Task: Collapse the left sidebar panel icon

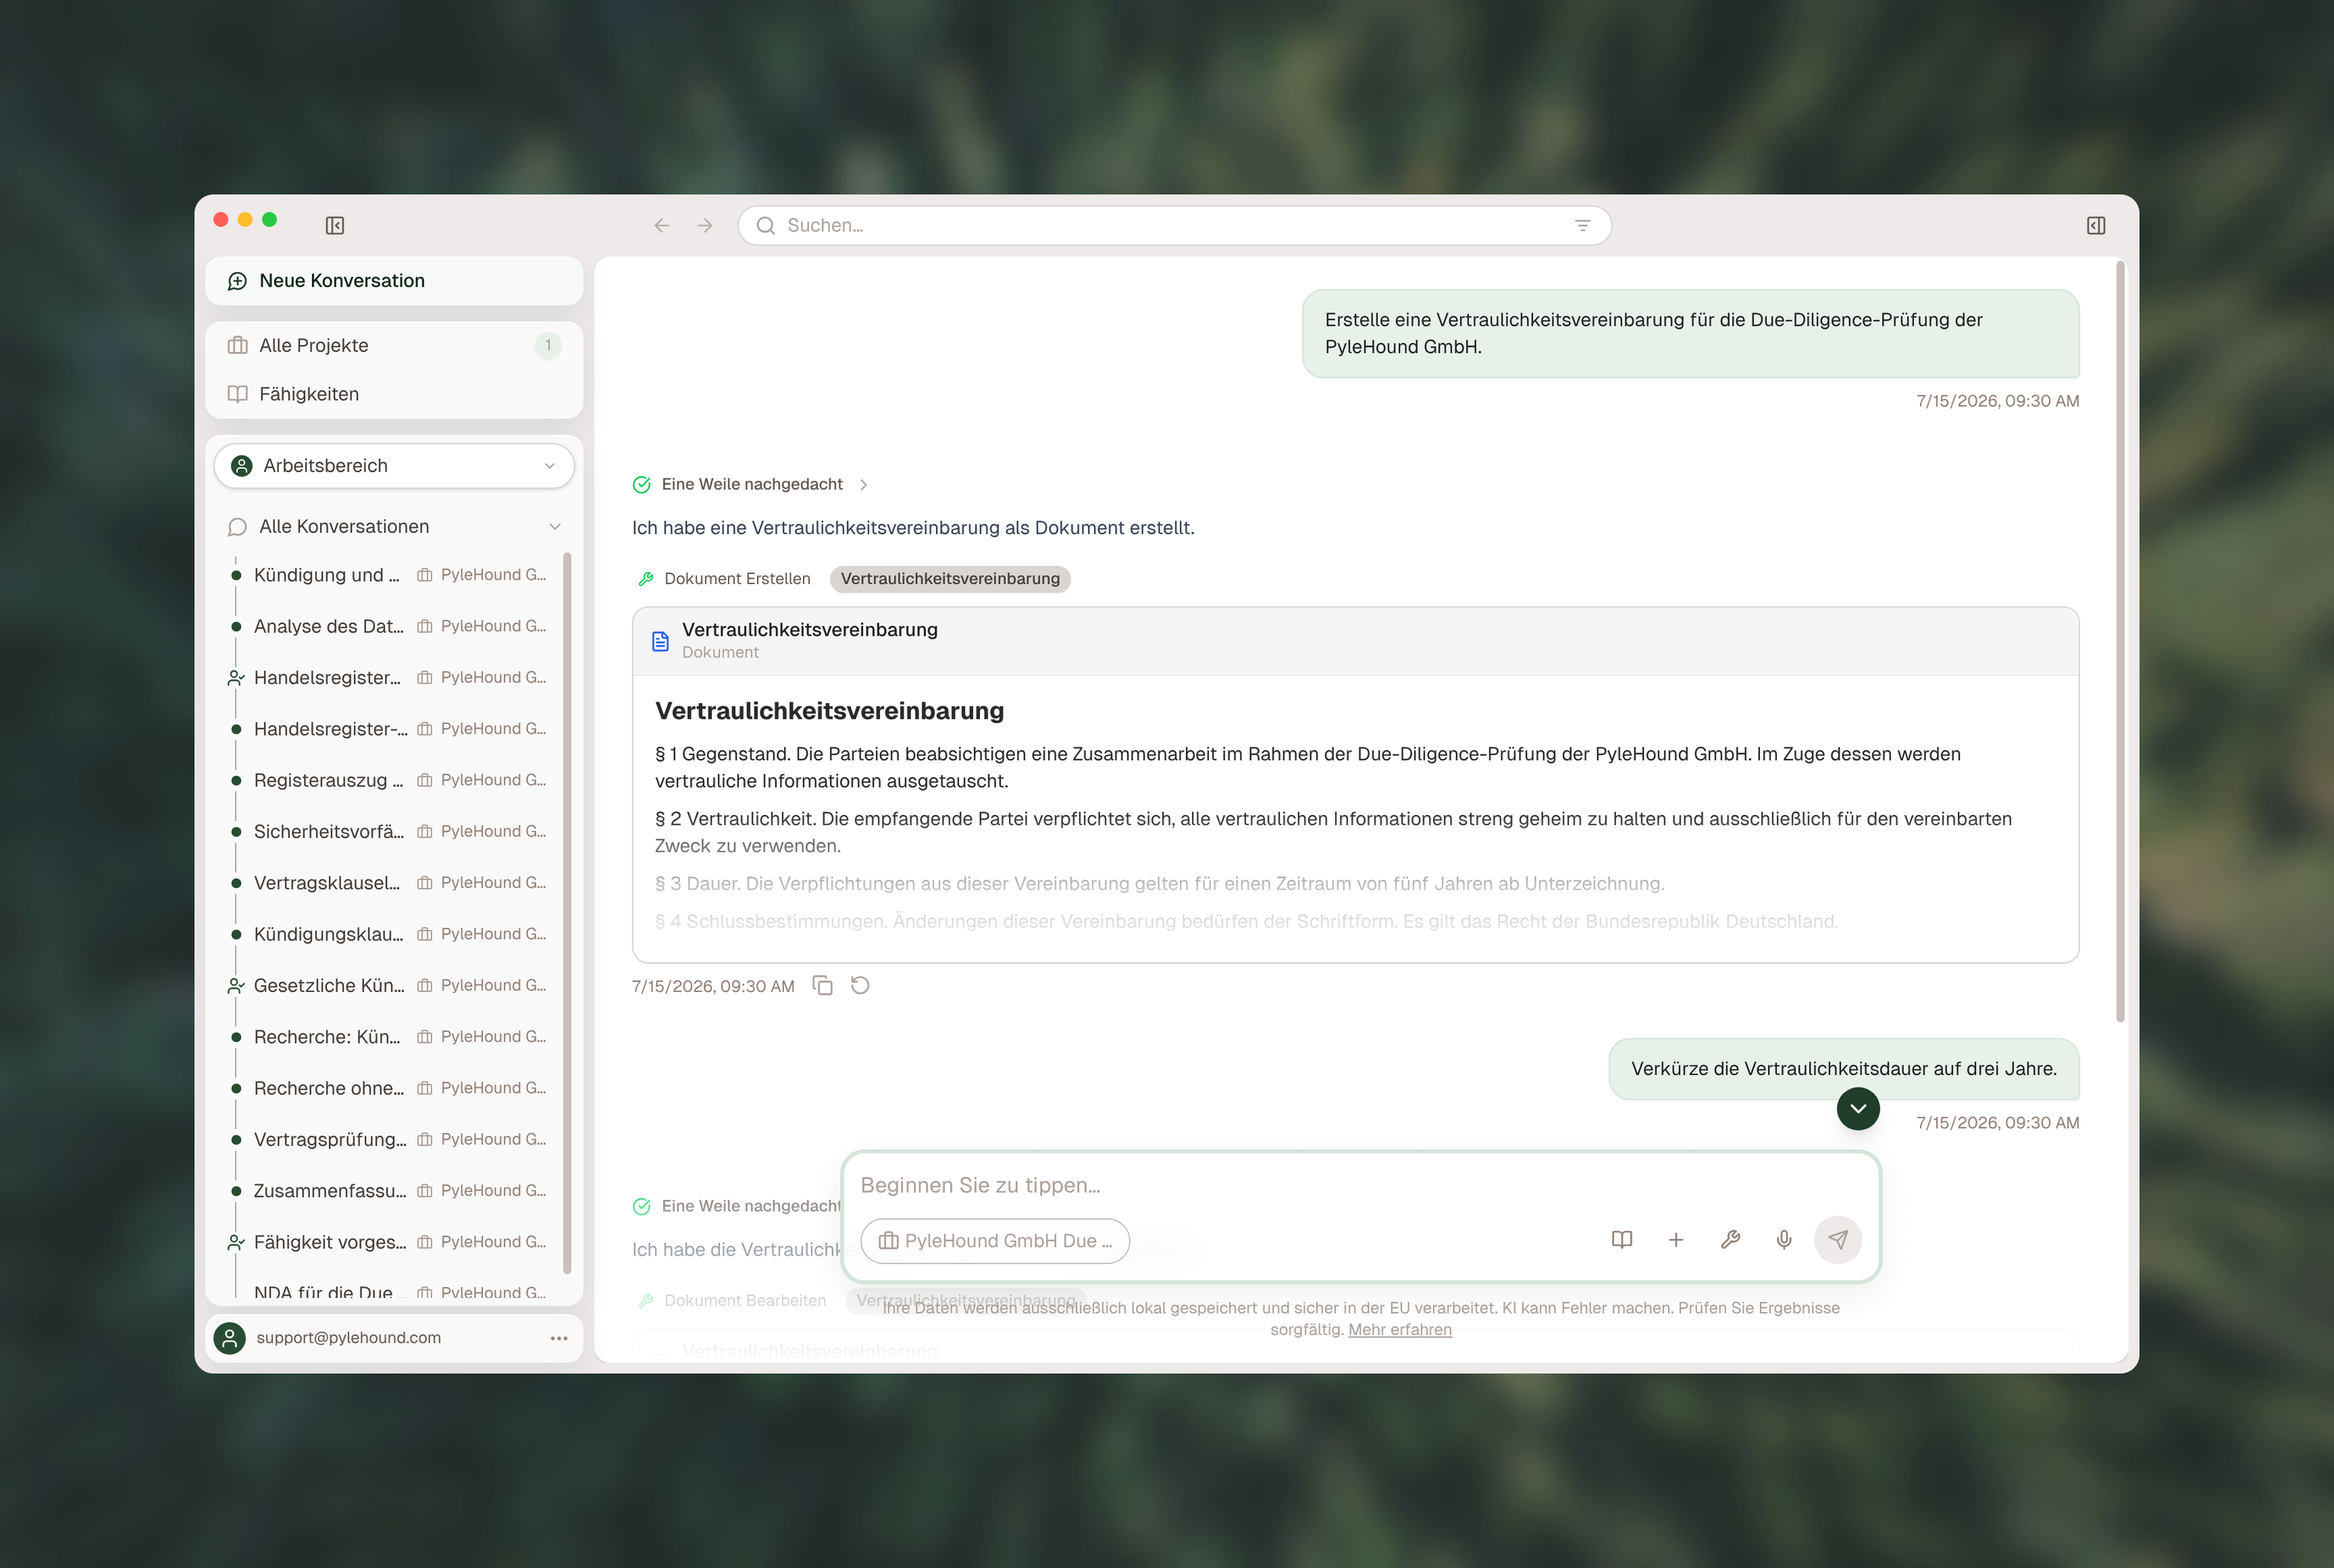Action: pos(335,226)
